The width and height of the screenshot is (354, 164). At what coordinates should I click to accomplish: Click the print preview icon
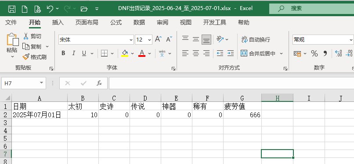pyautogui.click(x=37, y=9)
